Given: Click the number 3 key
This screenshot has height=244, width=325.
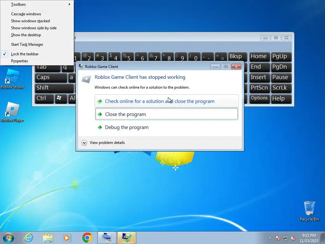Looking at the screenshot, I should click(x=101, y=57).
